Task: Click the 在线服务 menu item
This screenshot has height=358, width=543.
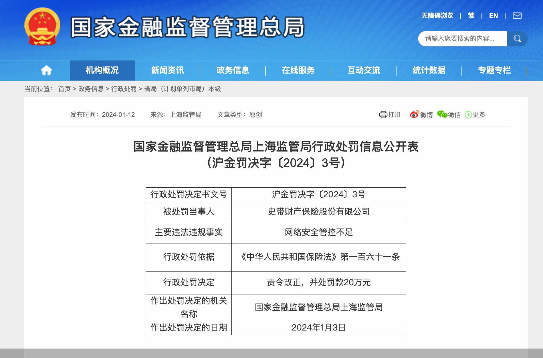Action: click(x=298, y=70)
